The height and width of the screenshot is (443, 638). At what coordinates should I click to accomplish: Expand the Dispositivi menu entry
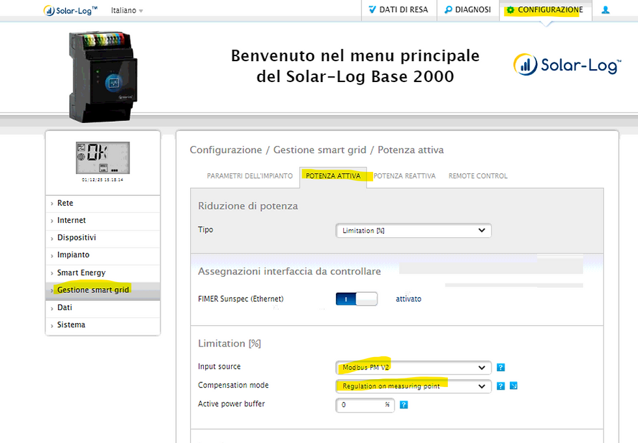pos(103,238)
